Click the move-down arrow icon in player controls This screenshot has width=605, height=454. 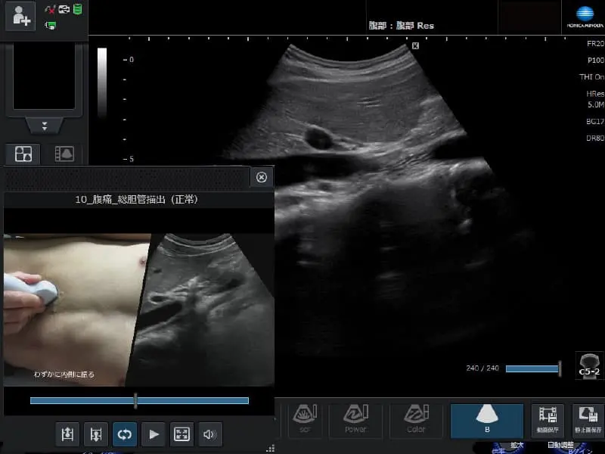point(96,434)
